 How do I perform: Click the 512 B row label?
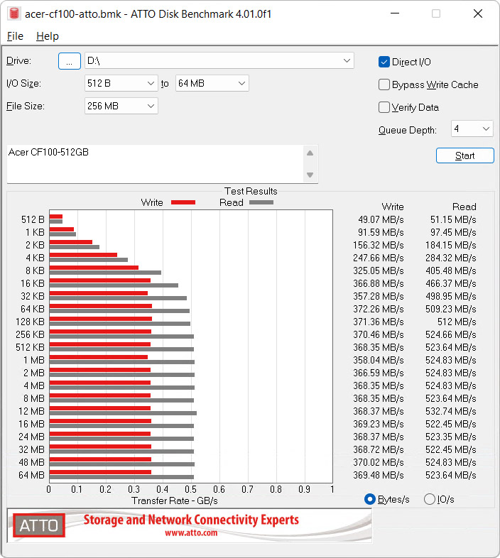click(x=33, y=219)
